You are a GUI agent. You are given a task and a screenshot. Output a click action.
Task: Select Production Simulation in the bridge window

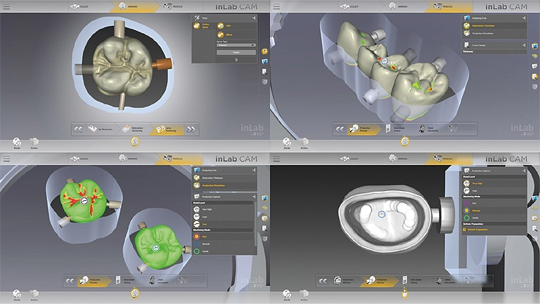494,33
